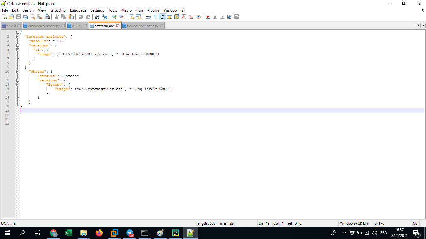Screen dimensions: 426x239
Task: Click the Copy toolbar icon
Action: click(x=64, y=17)
